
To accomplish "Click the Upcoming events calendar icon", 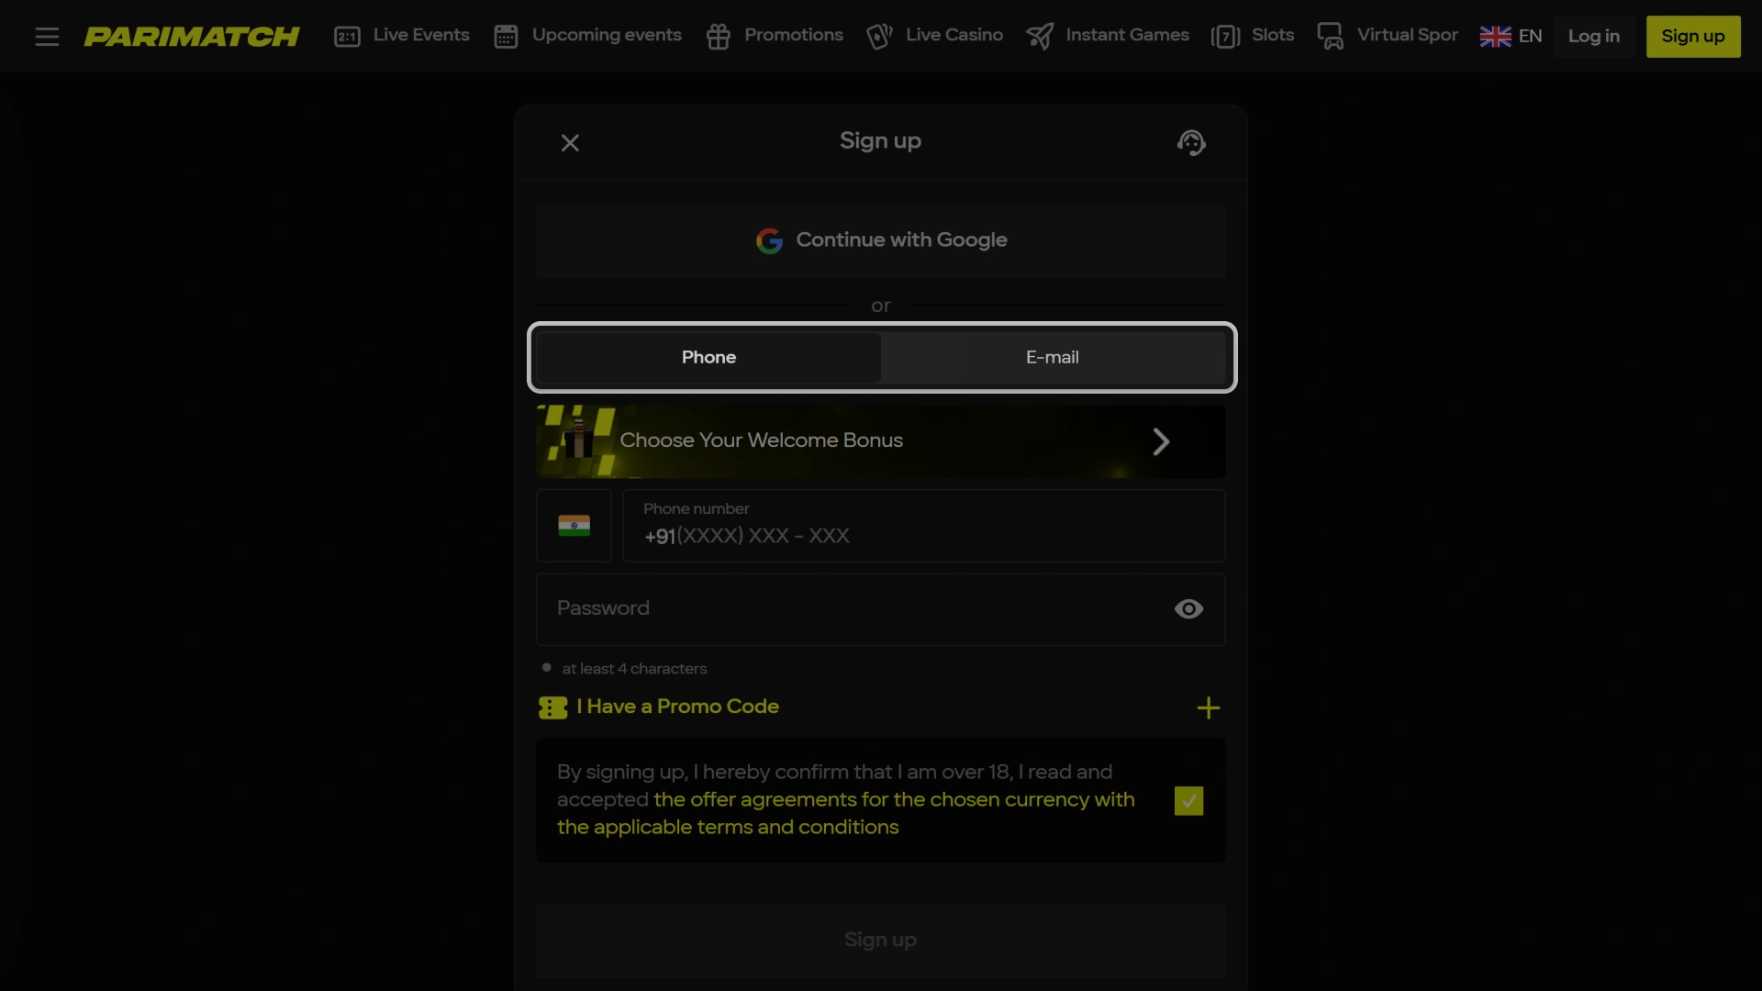I will coord(506,36).
